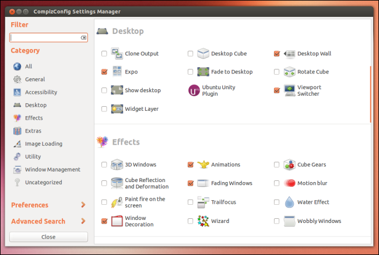
Task: Open the Ubuntu Unity Plugin icon
Action: 194,90
